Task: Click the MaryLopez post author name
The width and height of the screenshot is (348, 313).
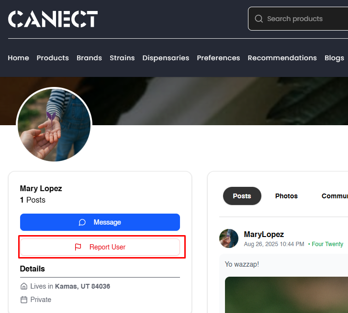Action: (264, 234)
